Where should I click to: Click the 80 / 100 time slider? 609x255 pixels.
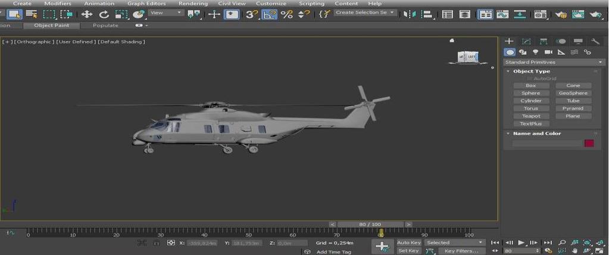[x=370, y=224]
